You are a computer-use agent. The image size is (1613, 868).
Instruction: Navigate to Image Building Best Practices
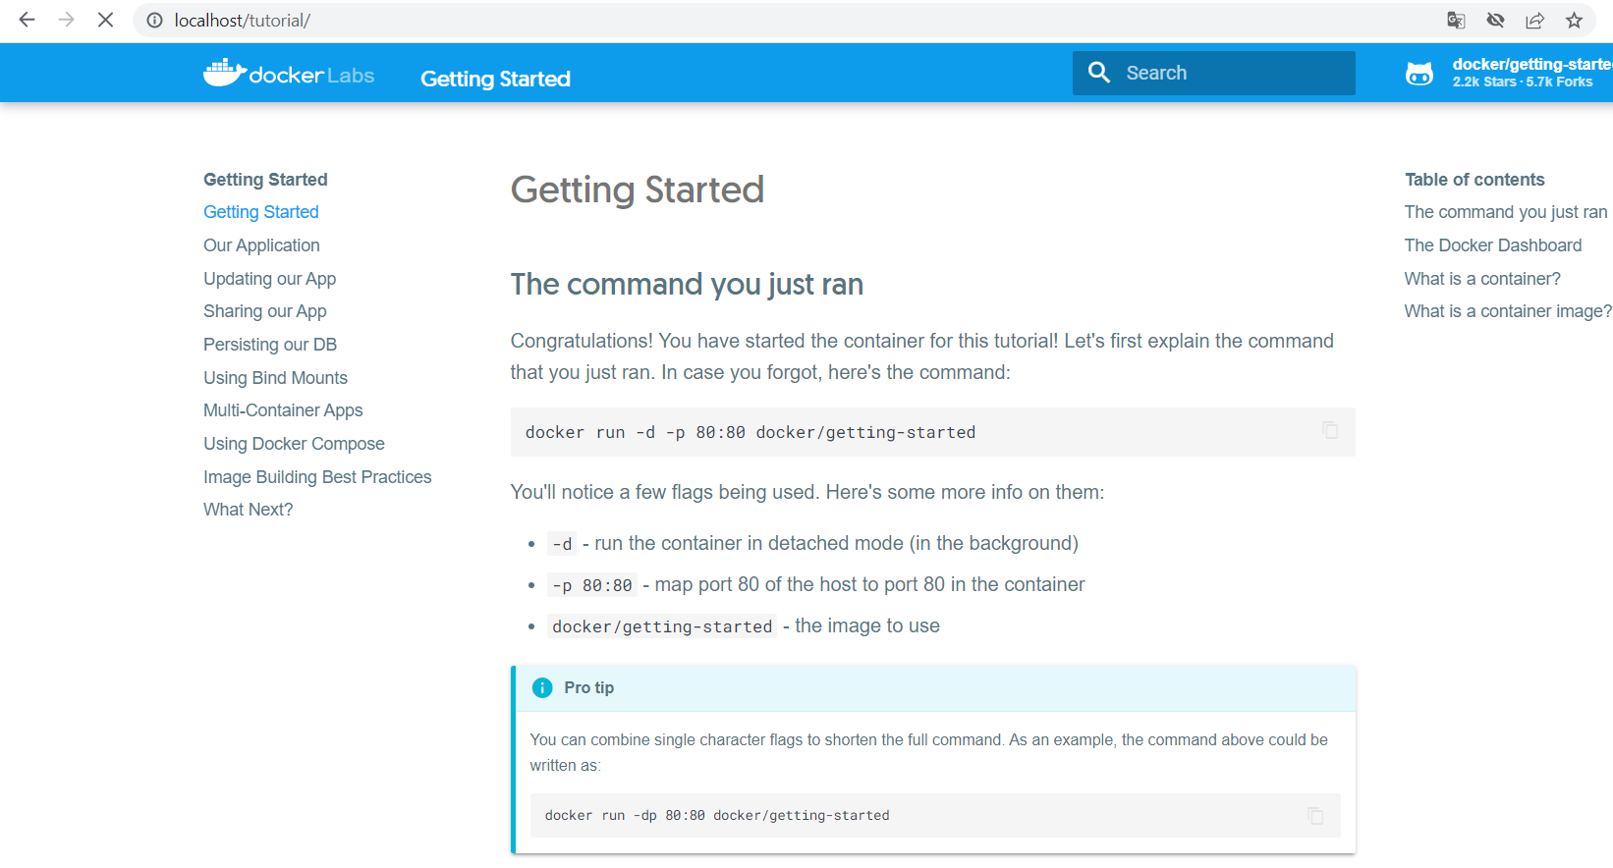(x=317, y=477)
